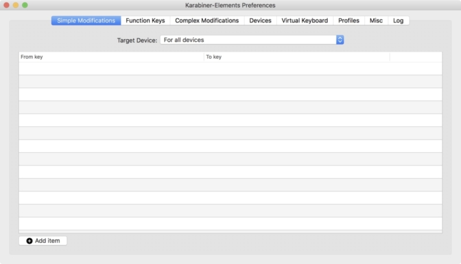Minimize the Preferences window with yellow button
The width and height of the screenshot is (461, 264).
pyautogui.click(x=16, y=5)
